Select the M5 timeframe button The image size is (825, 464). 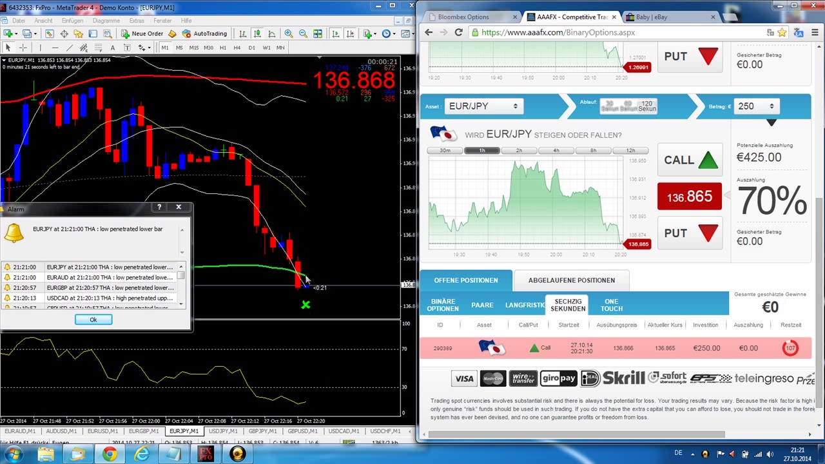coord(179,48)
